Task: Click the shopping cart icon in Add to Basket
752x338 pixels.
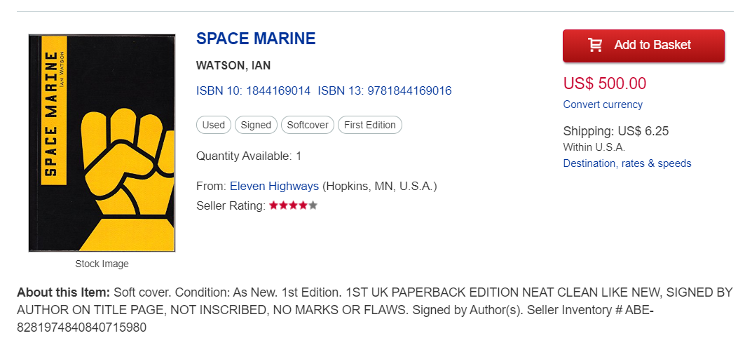Action: pyautogui.click(x=595, y=45)
